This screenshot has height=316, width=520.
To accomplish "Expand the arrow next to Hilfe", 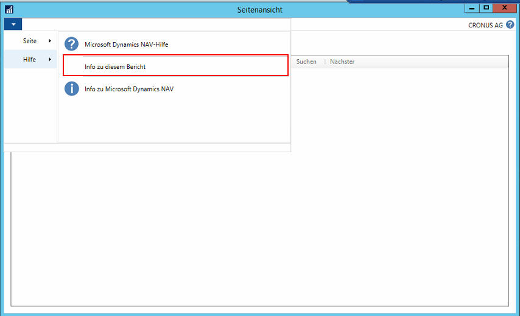I will click(x=50, y=59).
